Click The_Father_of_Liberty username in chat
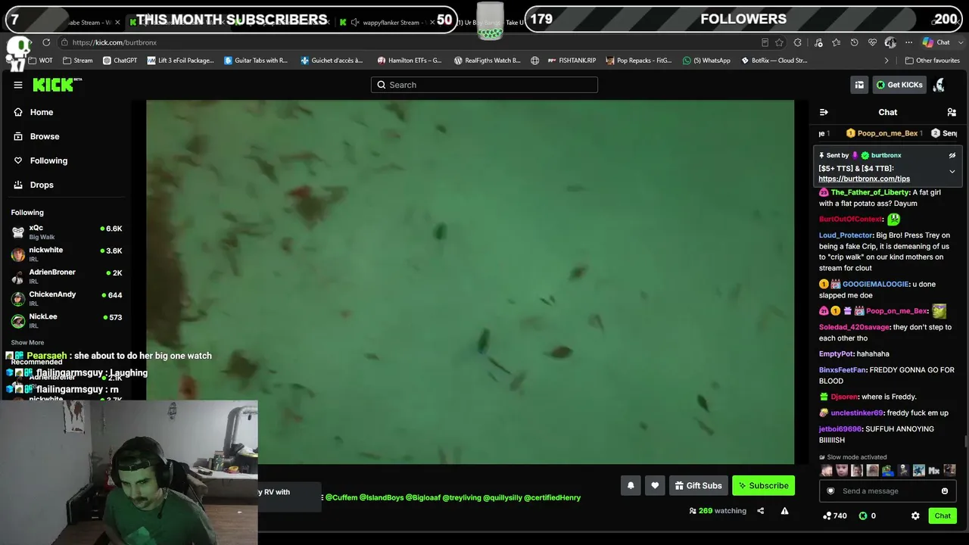The height and width of the screenshot is (545, 969). (870, 192)
